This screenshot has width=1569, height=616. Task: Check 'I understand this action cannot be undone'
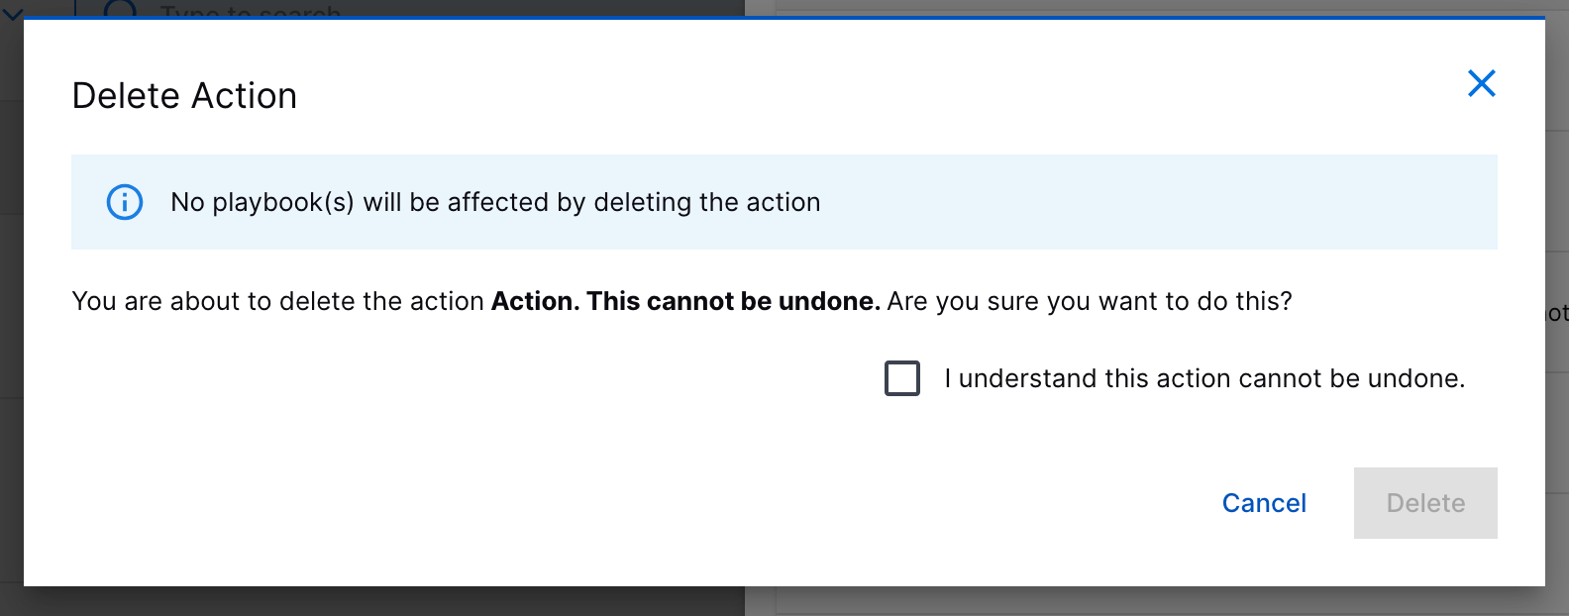[x=901, y=378]
